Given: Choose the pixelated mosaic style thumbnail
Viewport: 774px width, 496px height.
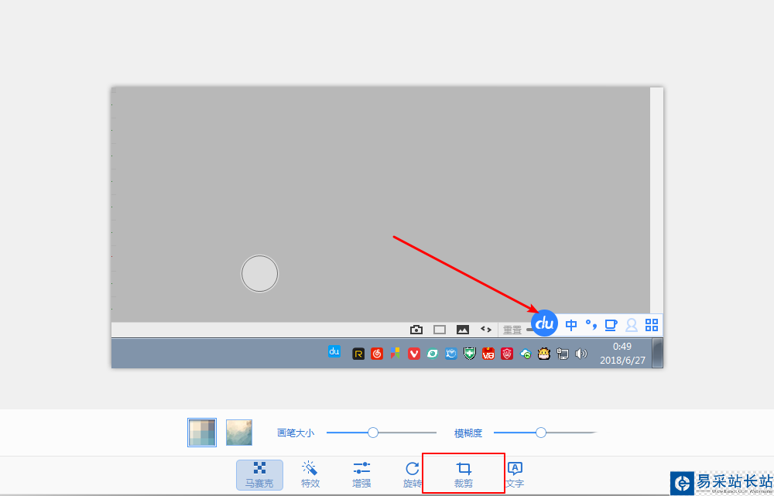Looking at the screenshot, I should [202, 433].
